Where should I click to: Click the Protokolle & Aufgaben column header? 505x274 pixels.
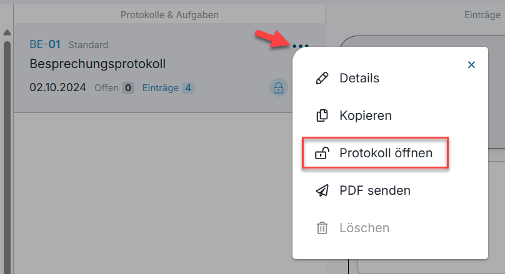coord(169,15)
